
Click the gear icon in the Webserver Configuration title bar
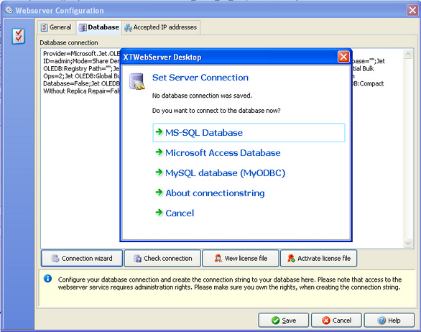click(9, 10)
